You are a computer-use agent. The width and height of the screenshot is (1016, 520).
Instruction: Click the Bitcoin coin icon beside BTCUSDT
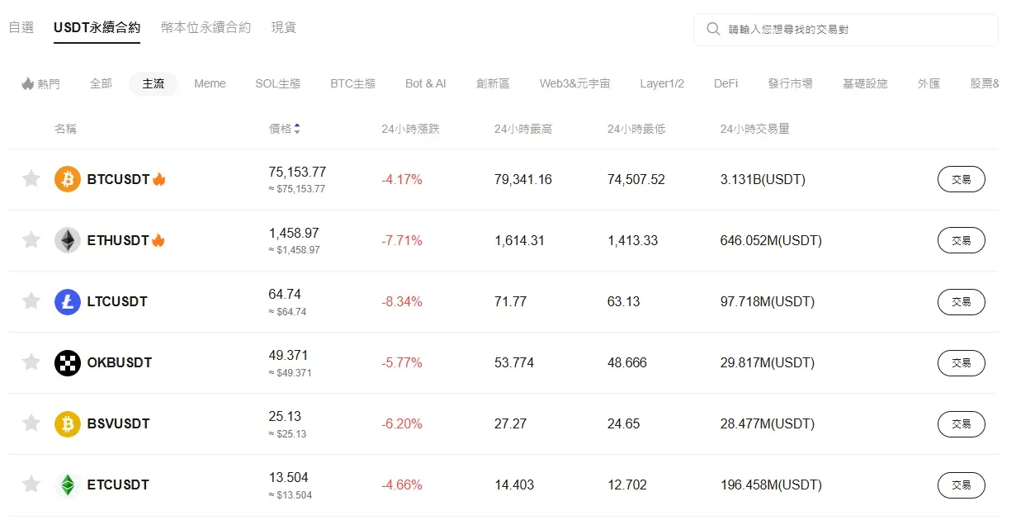point(67,179)
